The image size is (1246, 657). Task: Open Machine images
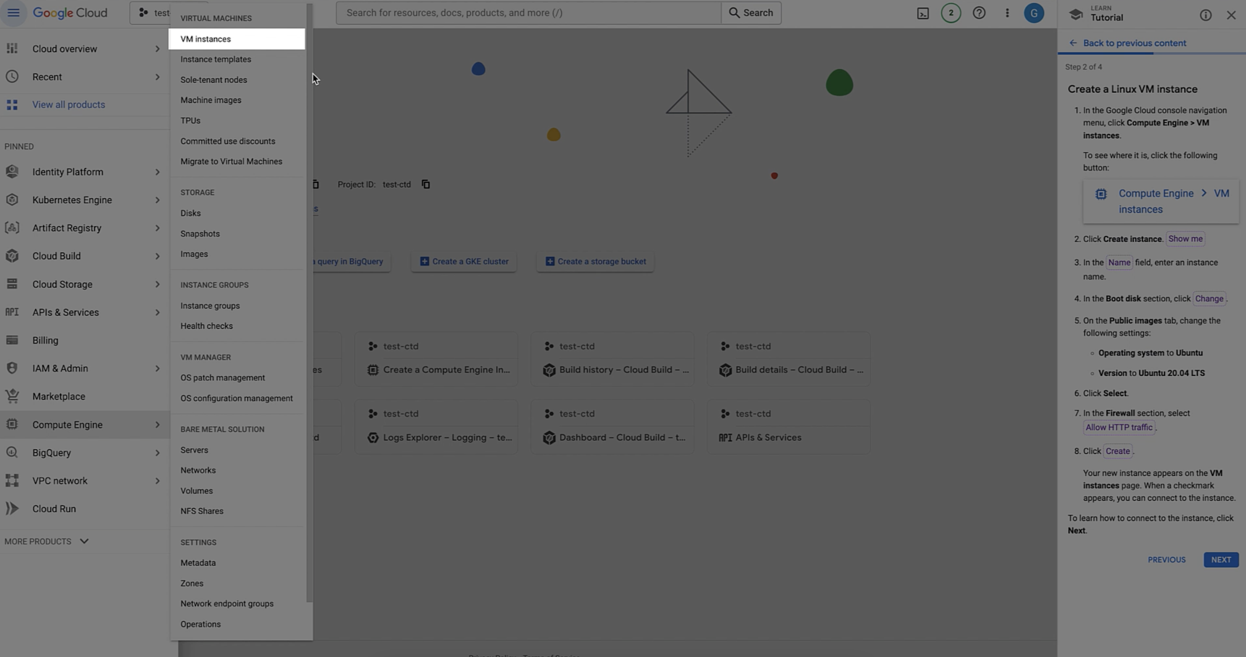(x=237, y=100)
